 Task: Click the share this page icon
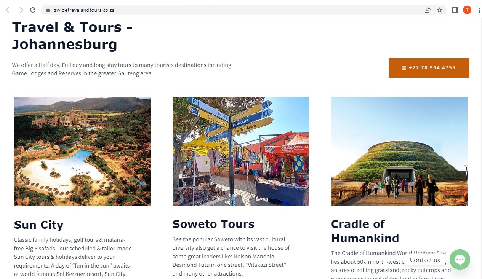coord(428,10)
